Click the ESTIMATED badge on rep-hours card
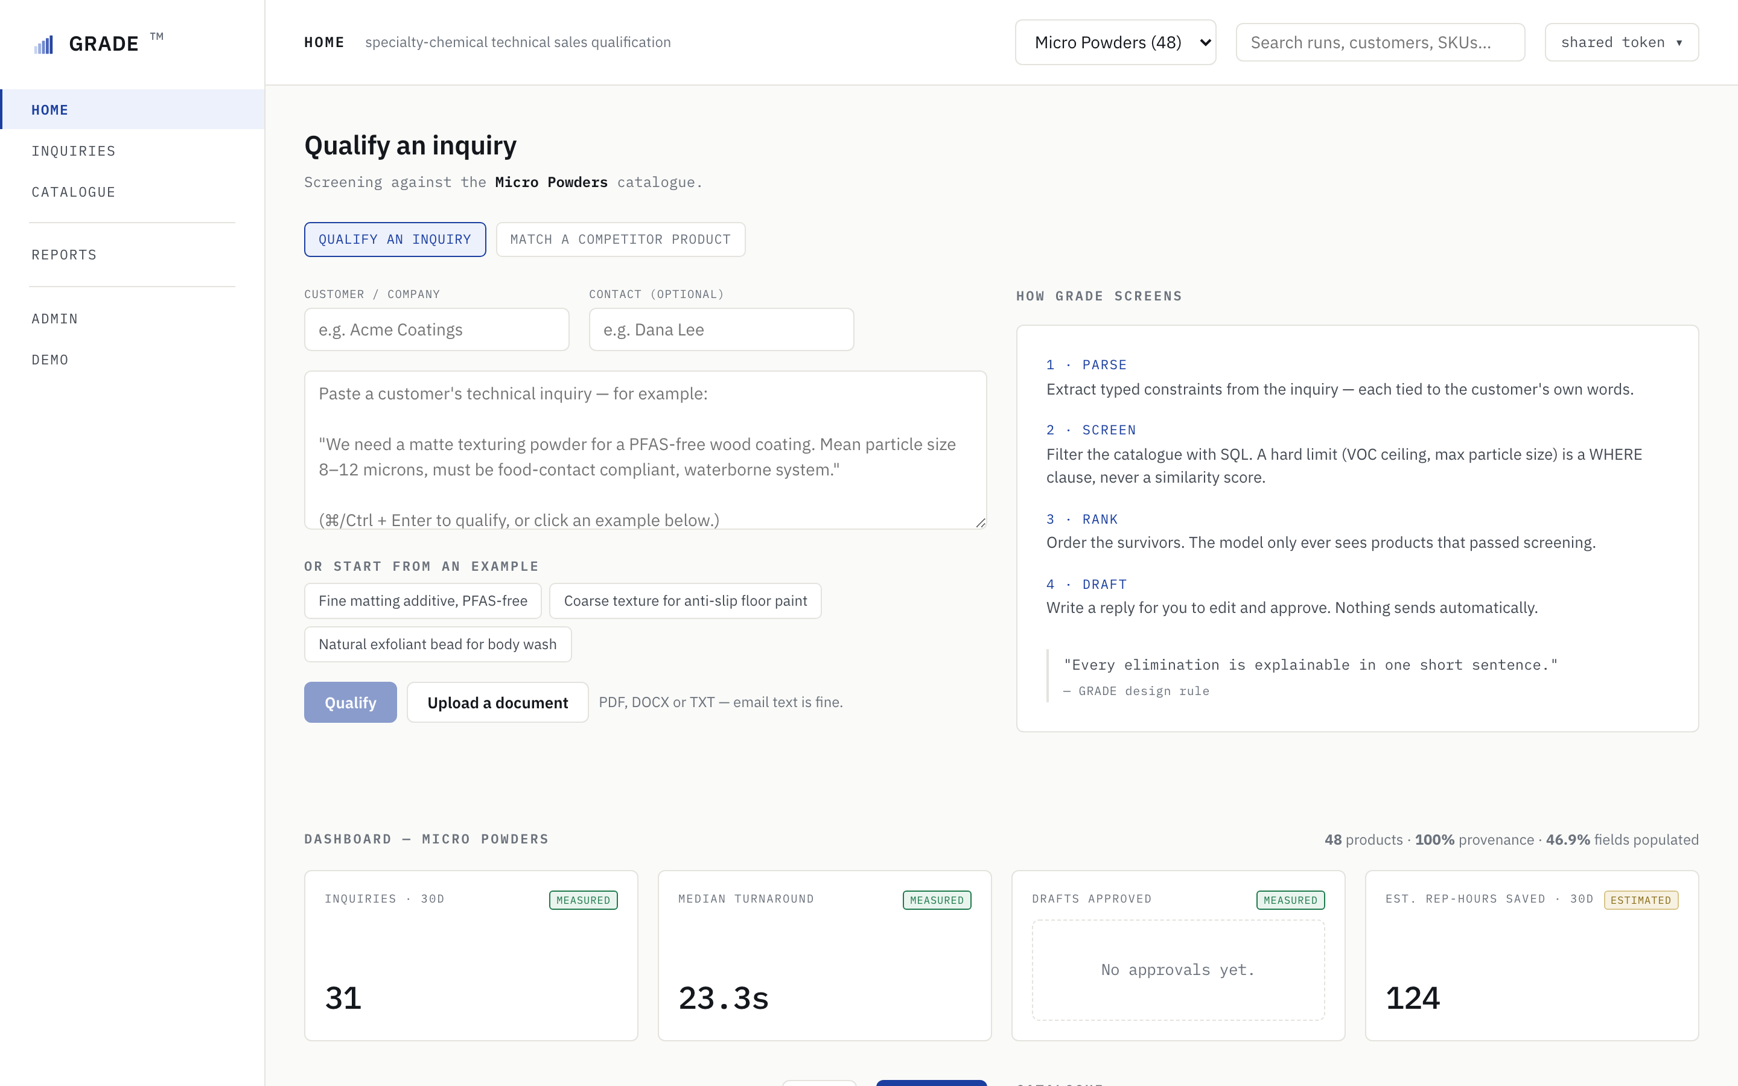 pos(1641,901)
